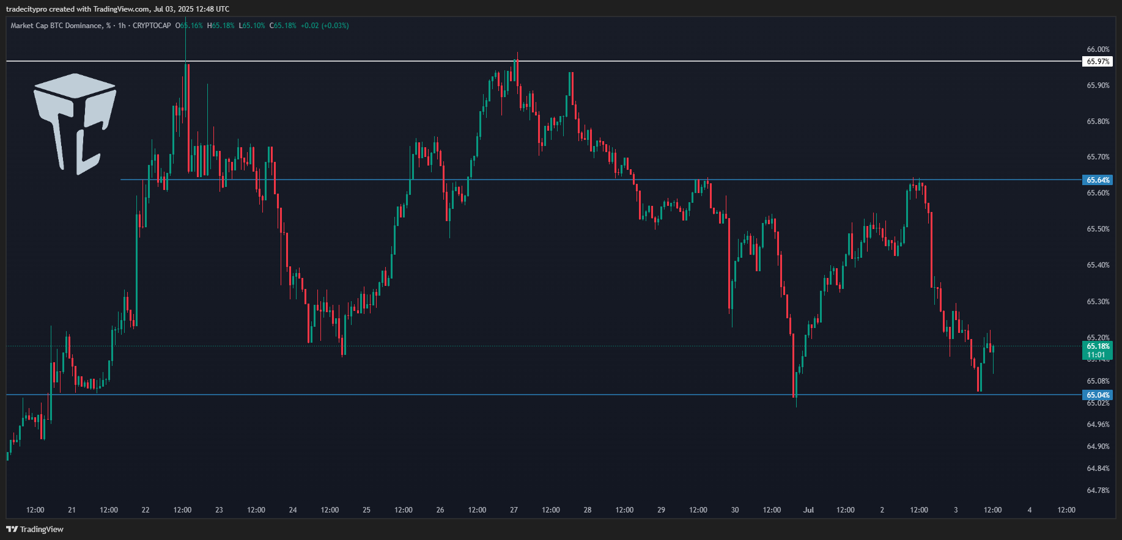Click the 65.70% price axis label
This screenshot has height=540, width=1122.
1098,157
